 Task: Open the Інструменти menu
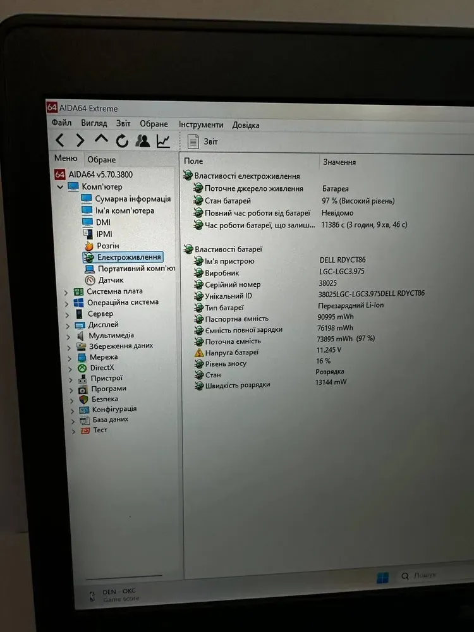point(201,125)
